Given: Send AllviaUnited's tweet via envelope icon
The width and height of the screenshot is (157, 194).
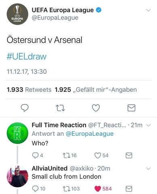Looking at the screenshot, I should (129, 189).
